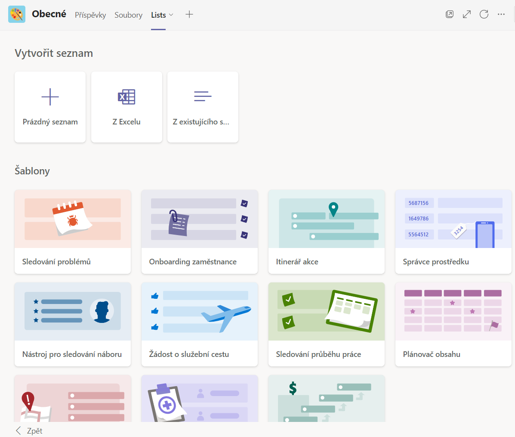Open the Lists tab dropdown chevron
This screenshot has height=437, width=515.
click(x=171, y=15)
